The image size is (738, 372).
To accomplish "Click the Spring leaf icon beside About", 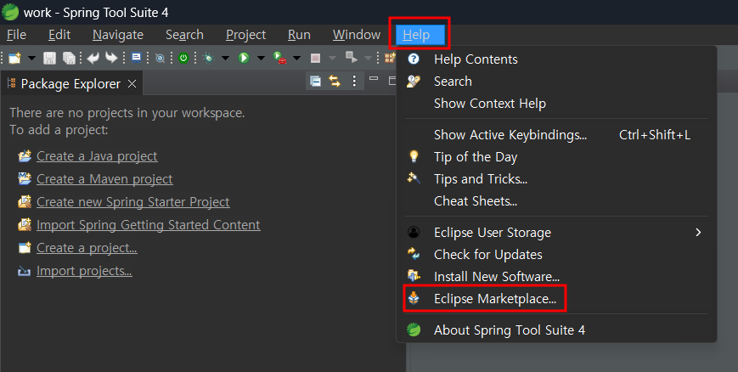I will [414, 330].
